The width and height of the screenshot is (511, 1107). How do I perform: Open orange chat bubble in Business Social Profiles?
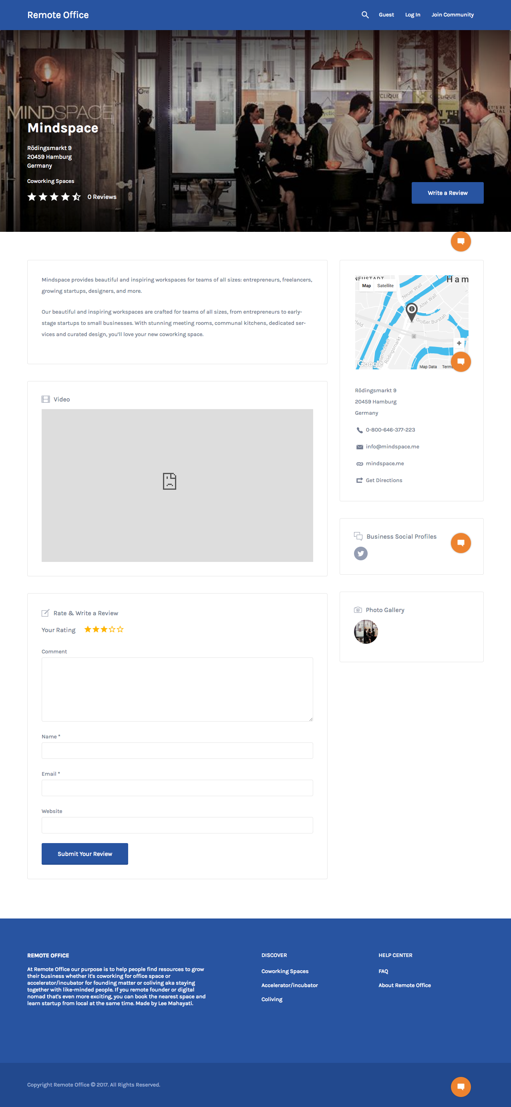pyautogui.click(x=461, y=543)
